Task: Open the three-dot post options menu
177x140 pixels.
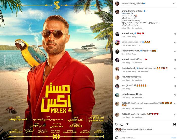Action: [x=174, y=4]
